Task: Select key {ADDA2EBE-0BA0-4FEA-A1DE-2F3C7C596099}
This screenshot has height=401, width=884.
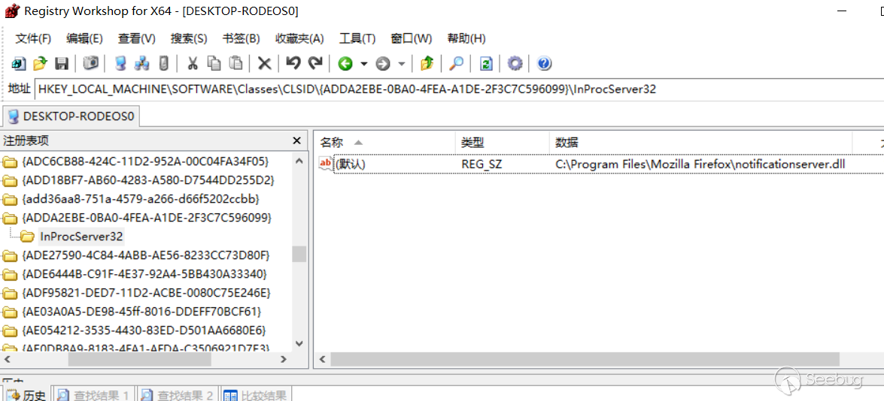Action: point(147,217)
